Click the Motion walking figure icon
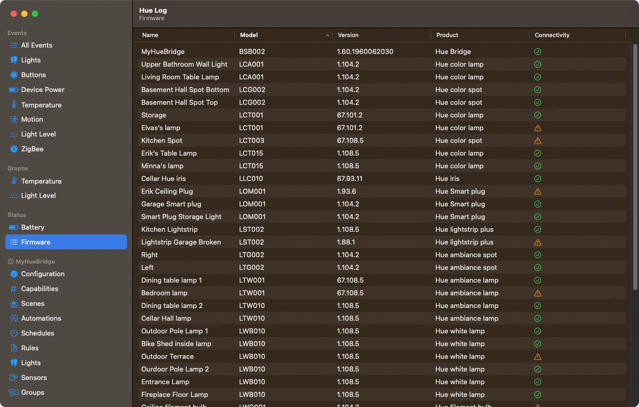Viewport: 639px width, 407px height. click(14, 119)
